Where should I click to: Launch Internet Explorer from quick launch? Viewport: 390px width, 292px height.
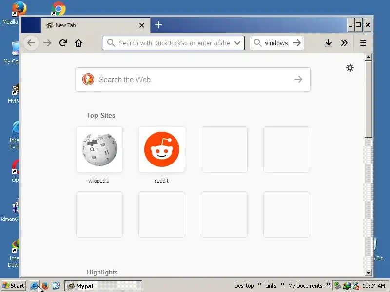click(34, 286)
